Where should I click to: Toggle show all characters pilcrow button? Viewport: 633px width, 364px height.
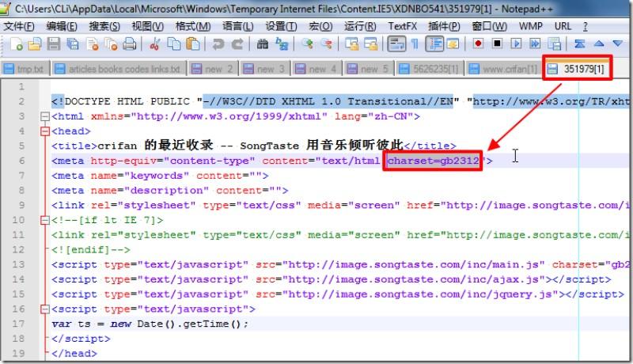click(x=415, y=44)
